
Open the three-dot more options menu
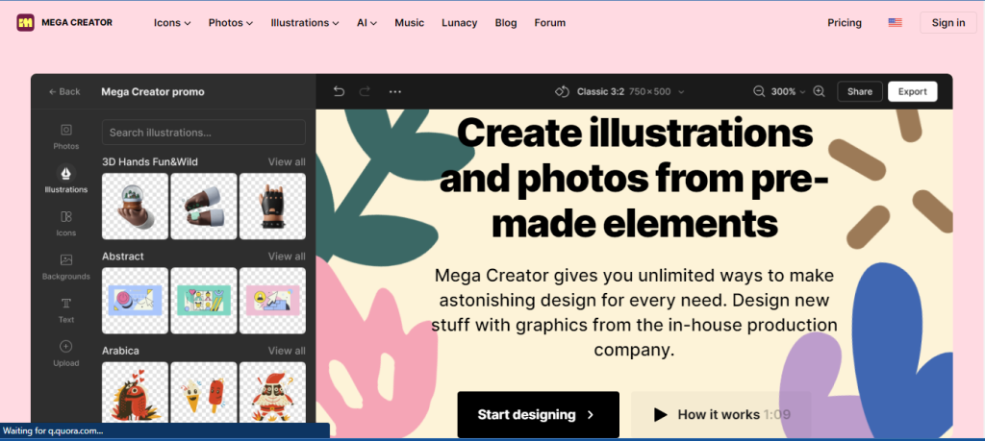[394, 91]
